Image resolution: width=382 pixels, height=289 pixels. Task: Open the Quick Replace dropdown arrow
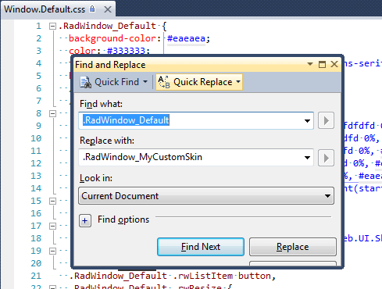238,82
